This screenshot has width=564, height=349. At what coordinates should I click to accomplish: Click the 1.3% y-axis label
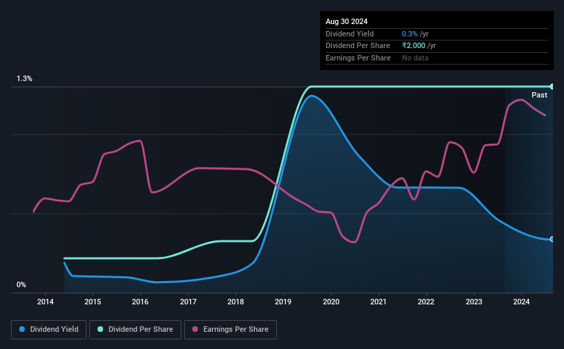coord(25,78)
